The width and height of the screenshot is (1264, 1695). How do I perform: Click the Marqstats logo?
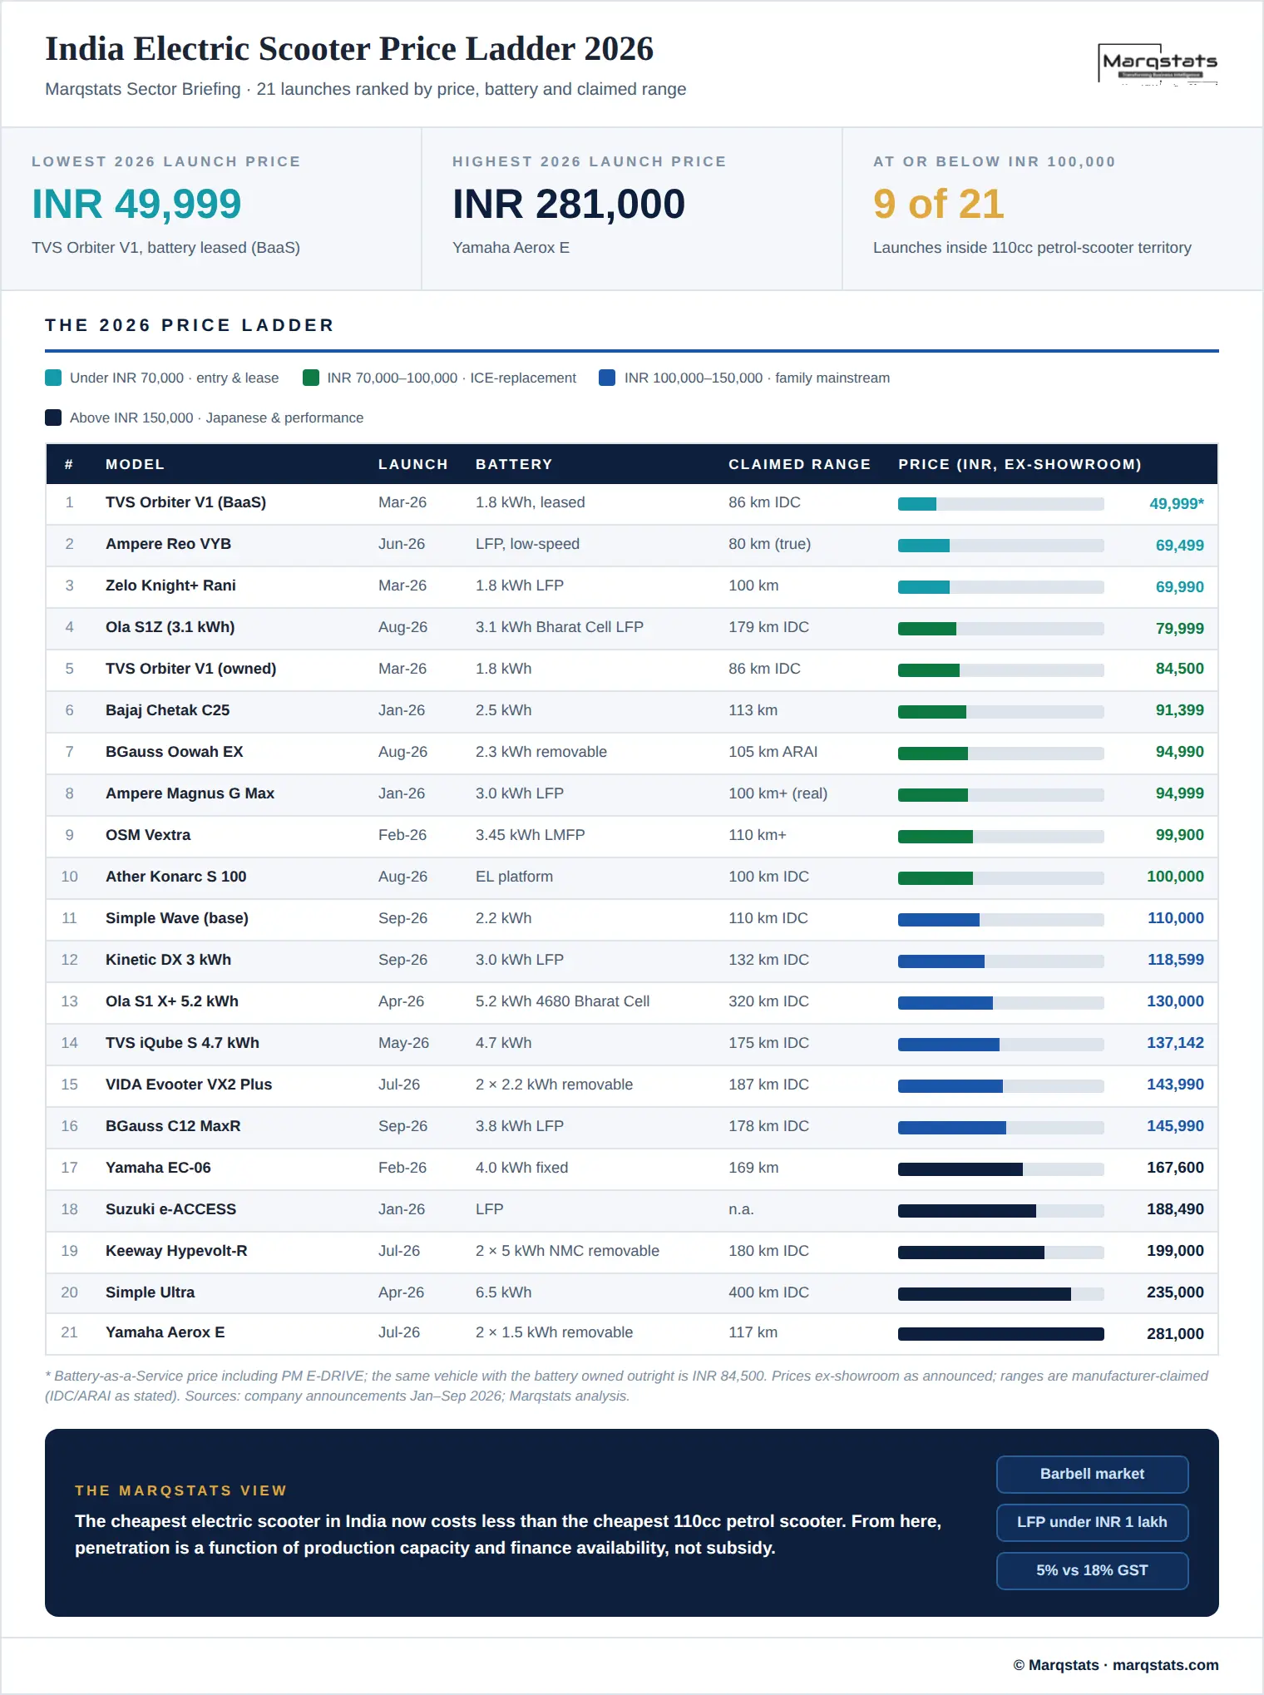(x=1158, y=64)
